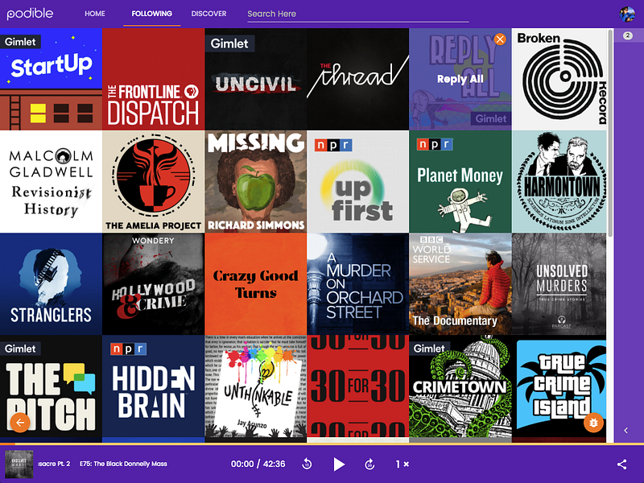This screenshot has width=644, height=483.
Task: Unfollow Reply All with the orange X
Action: [500, 39]
